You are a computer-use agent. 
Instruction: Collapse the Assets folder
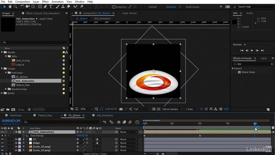pyautogui.click(x=2, y=52)
